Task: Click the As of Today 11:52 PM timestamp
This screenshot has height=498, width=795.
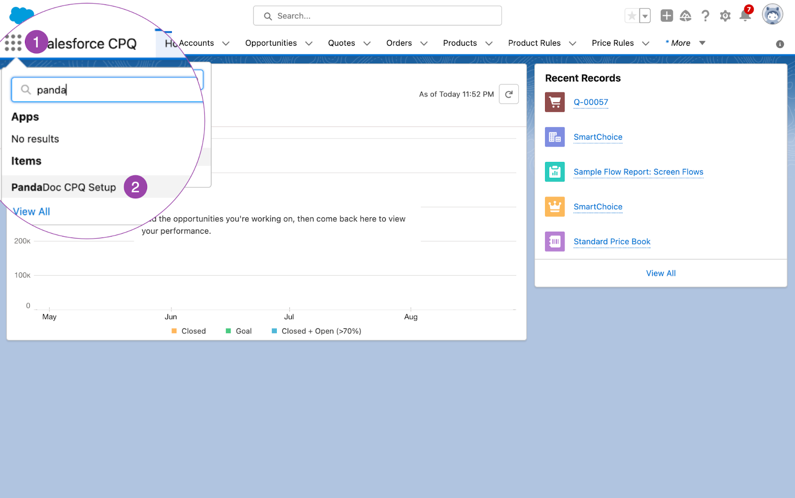Action: point(456,94)
